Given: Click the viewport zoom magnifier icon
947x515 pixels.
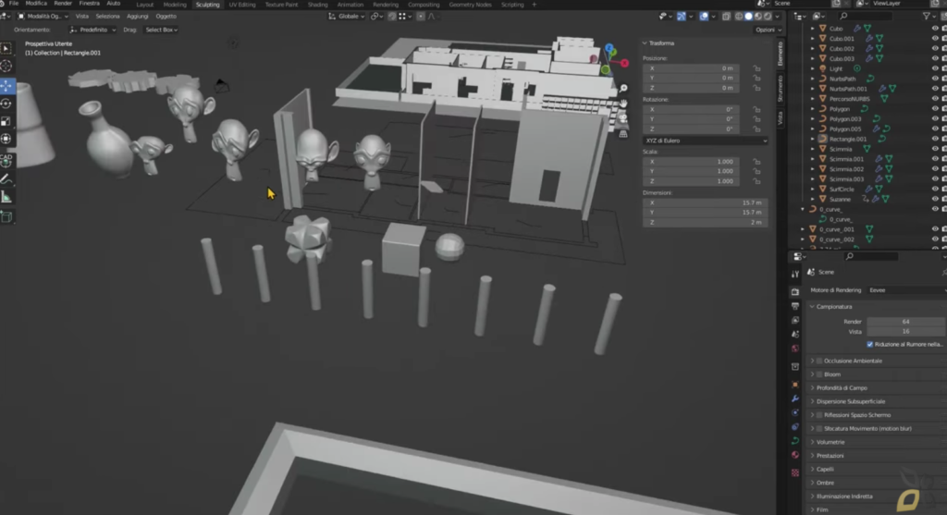Looking at the screenshot, I should tap(623, 88).
